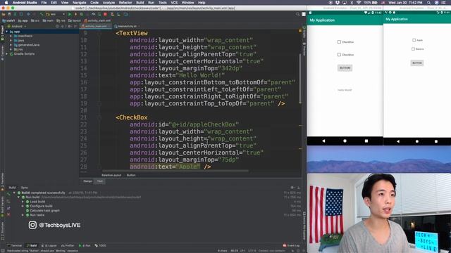Open the Navigate menu
This screenshot has height=253, width=451.
click(79, 3)
